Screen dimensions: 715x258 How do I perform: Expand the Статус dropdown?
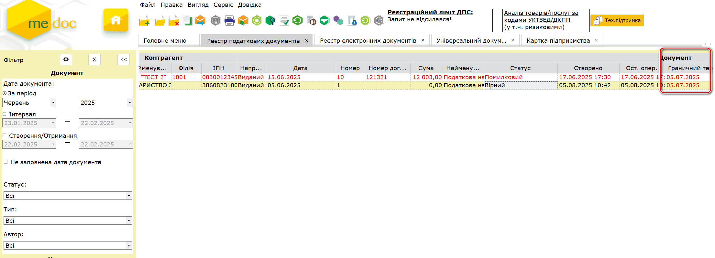pyautogui.click(x=129, y=196)
